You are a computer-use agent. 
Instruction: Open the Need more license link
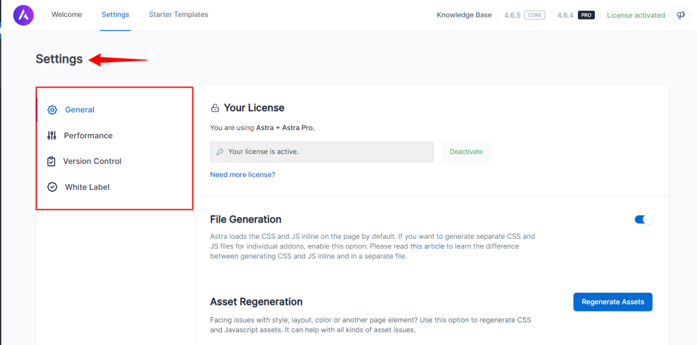coord(243,175)
